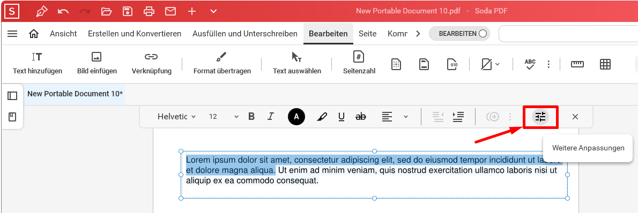The image size is (638, 213).
Task: Show more ribbon tabs with the arrow
Action: point(418,34)
